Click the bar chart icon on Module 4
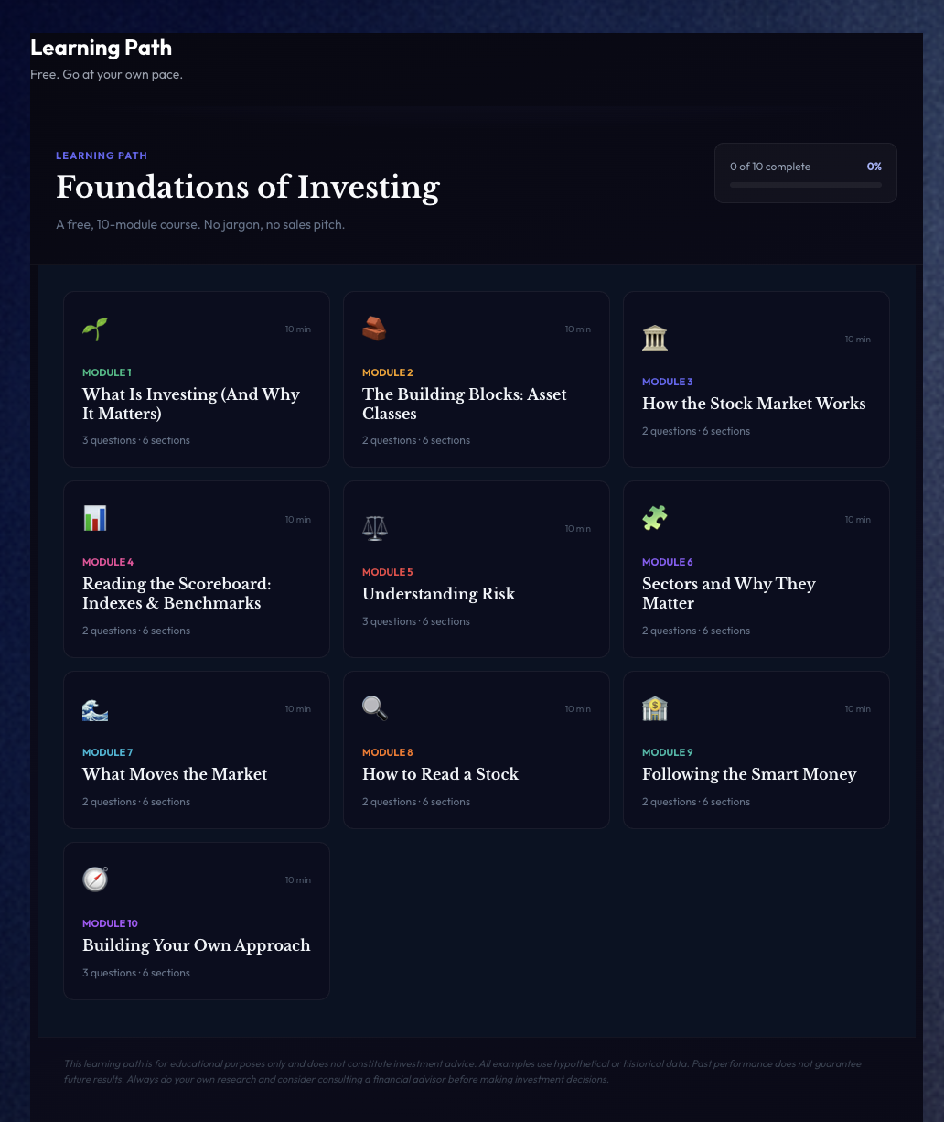Screen dimensions: 944x1122 tap(94, 518)
